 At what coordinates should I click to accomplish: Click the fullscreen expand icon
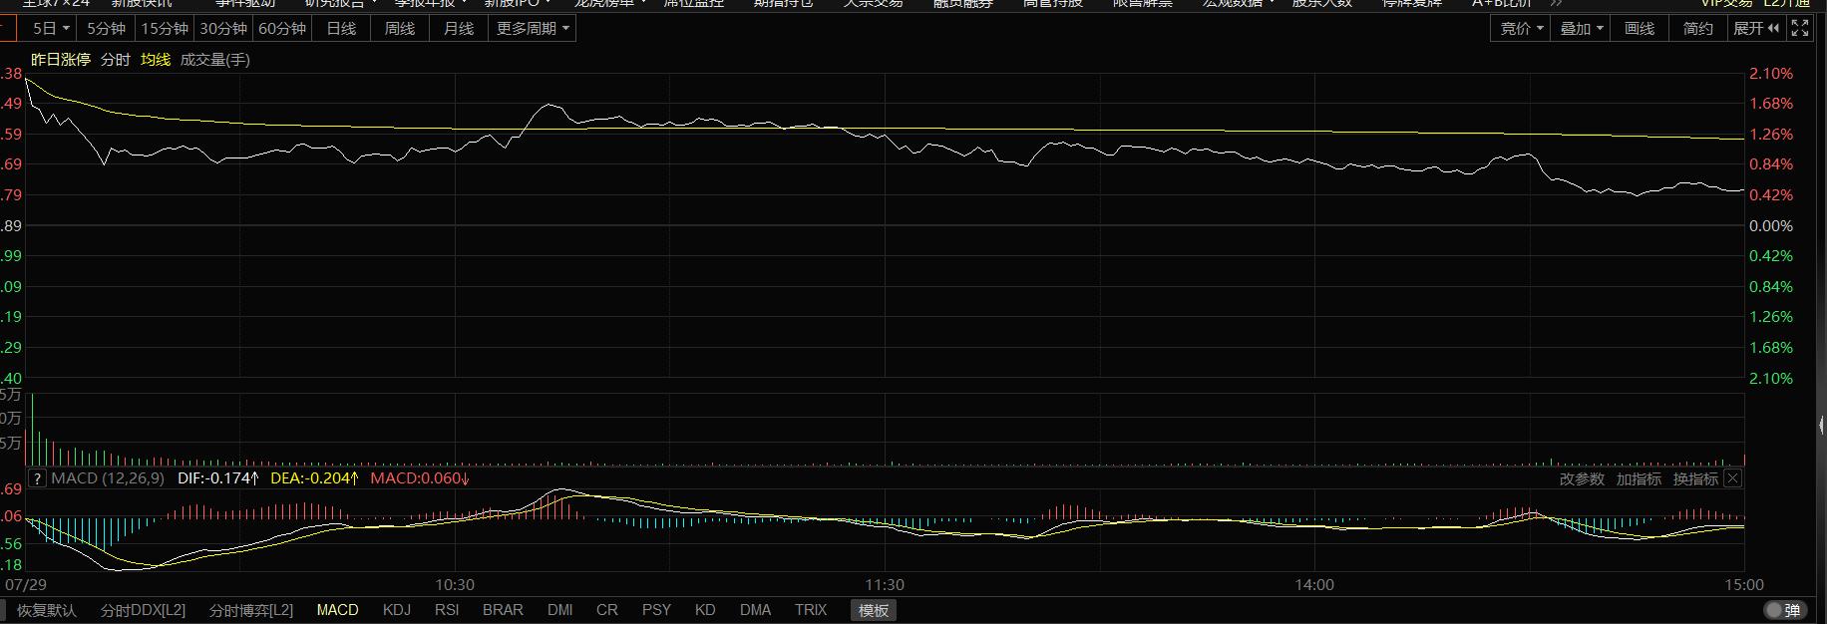pos(1799,29)
